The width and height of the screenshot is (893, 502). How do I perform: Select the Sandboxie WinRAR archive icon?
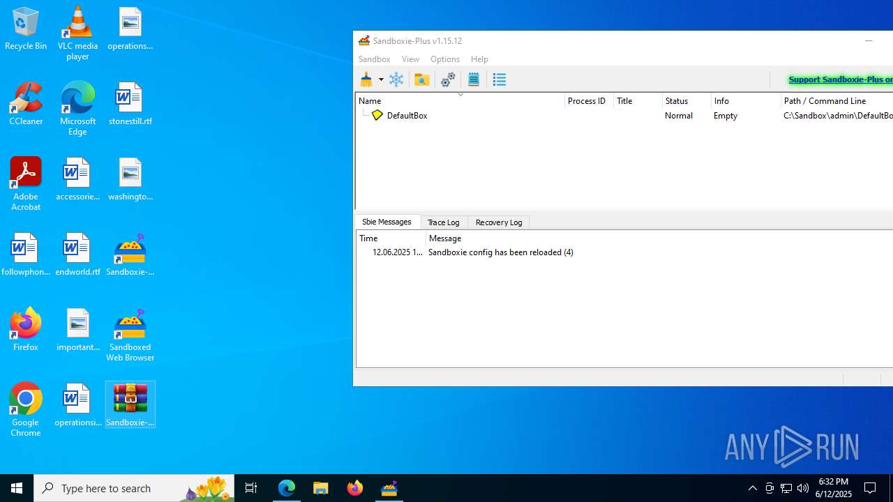coord(130,405)
